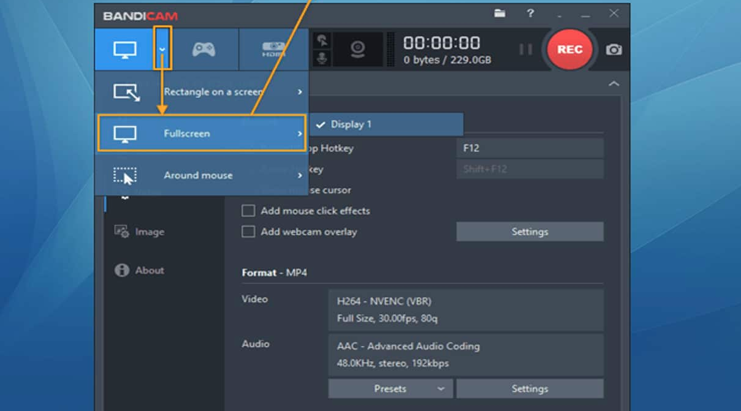
Task: Expand the Rectangle on a screen submenu chevron
Action: (x=300, y=92)
